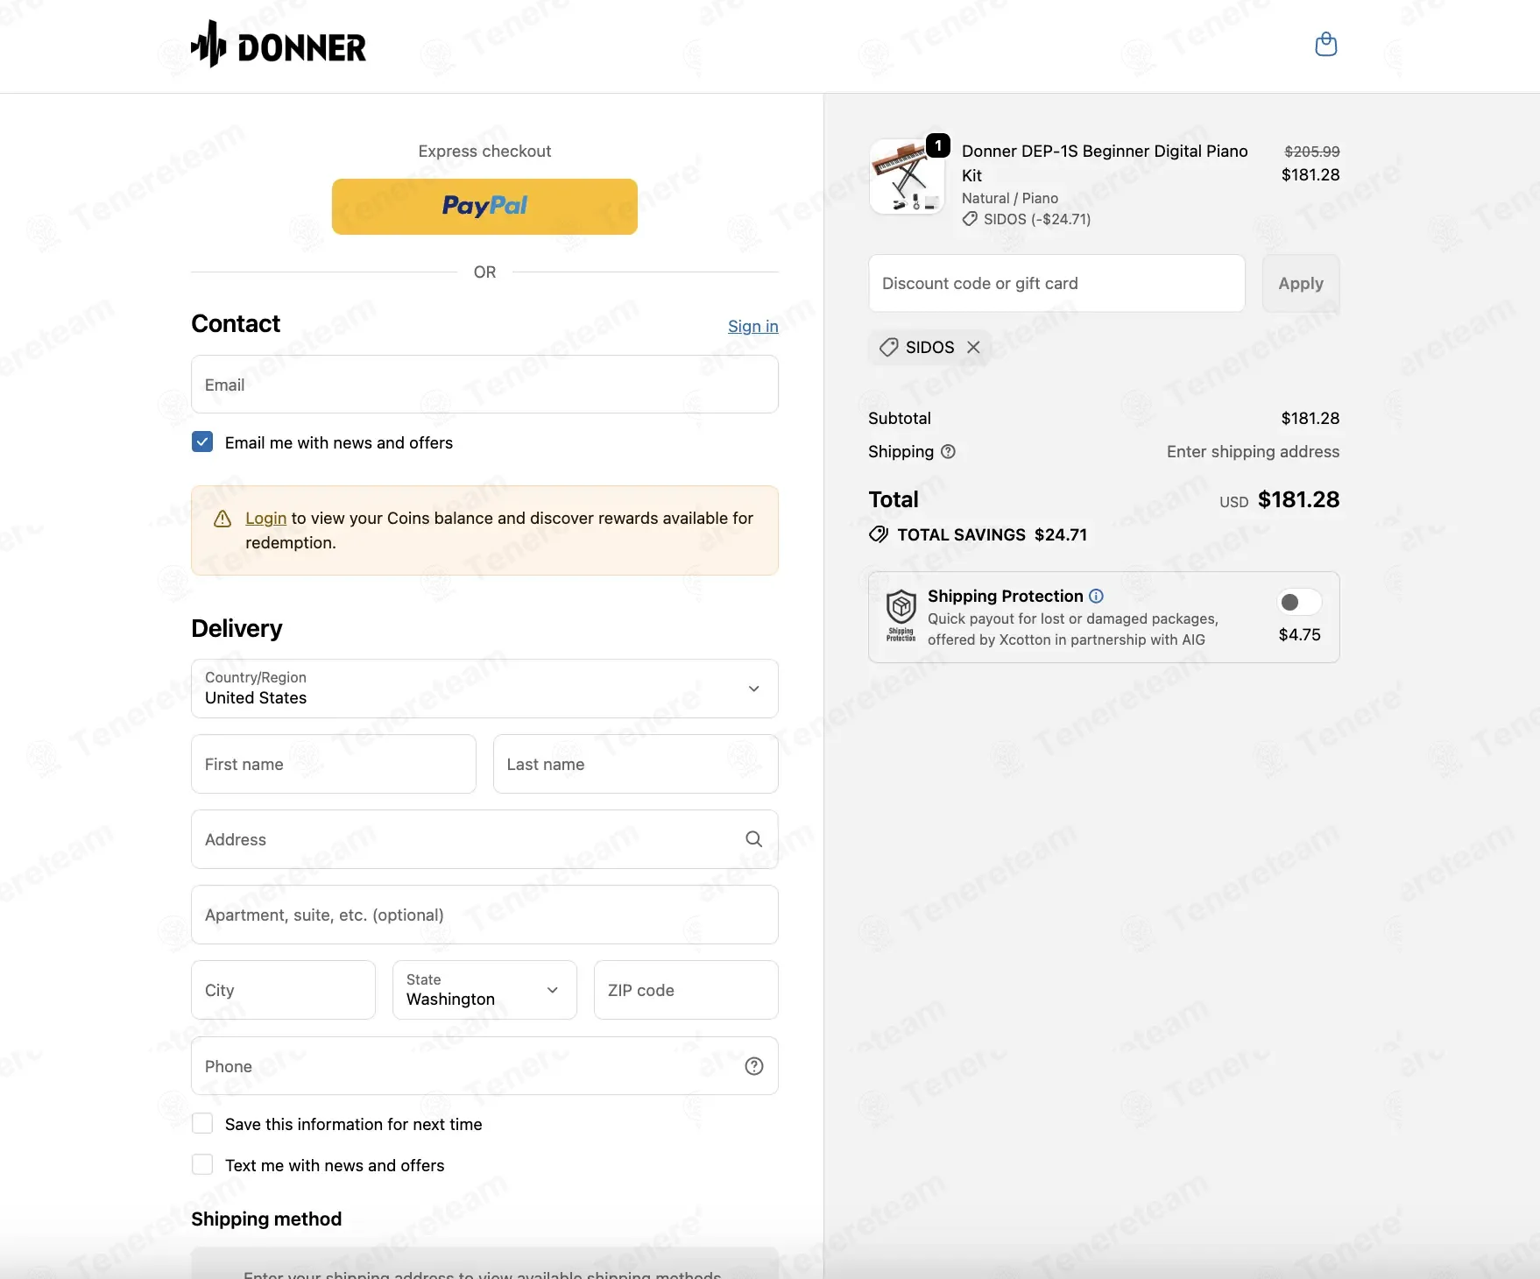Click the Natural / Piano variant text
This screenshot has height=1279, width=1540.
coord(1010,199)
